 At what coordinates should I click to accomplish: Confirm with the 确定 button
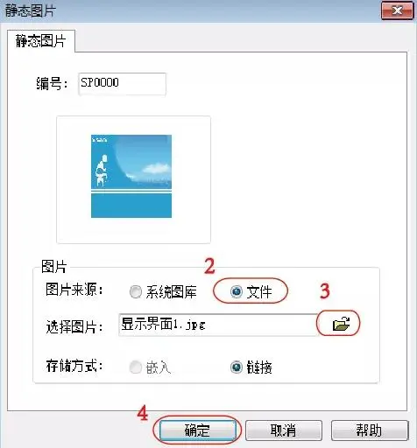198,430
